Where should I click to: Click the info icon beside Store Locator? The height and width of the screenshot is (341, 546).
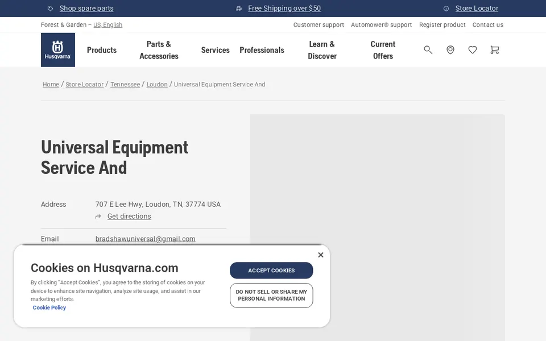pyautogui.click(x=446, y=9)
